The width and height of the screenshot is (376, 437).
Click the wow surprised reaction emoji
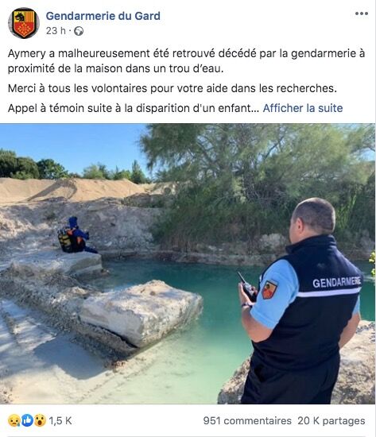[x=40, y=420]
